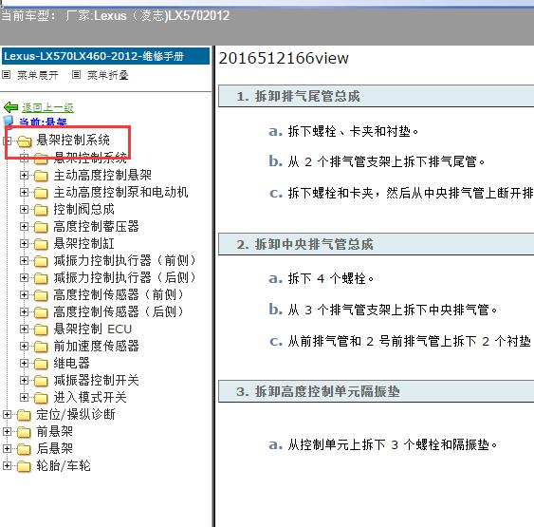Click the green back arrow icon

[x=10, y=107]
